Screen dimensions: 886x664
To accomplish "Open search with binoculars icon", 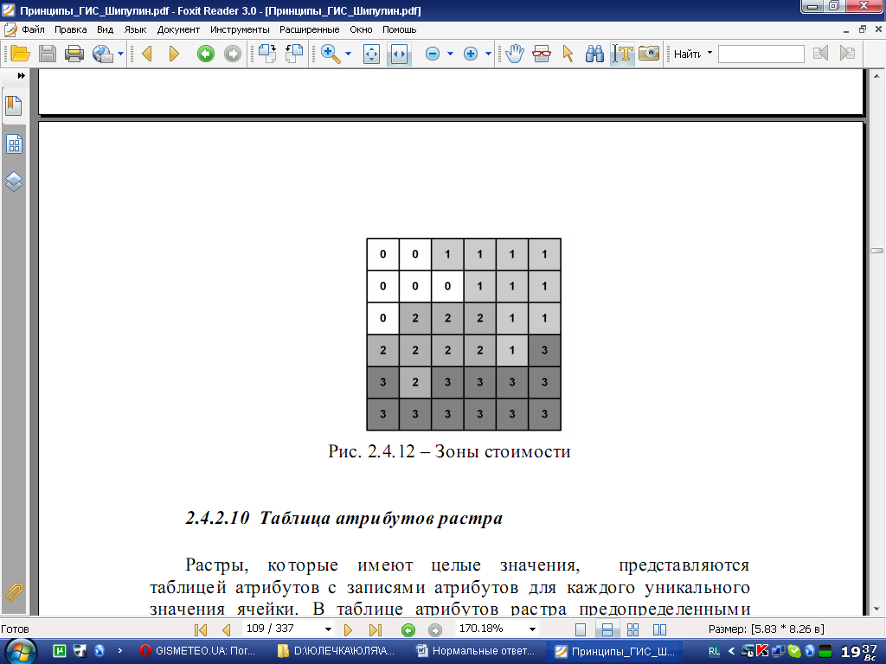I will (x=594, y=54).
